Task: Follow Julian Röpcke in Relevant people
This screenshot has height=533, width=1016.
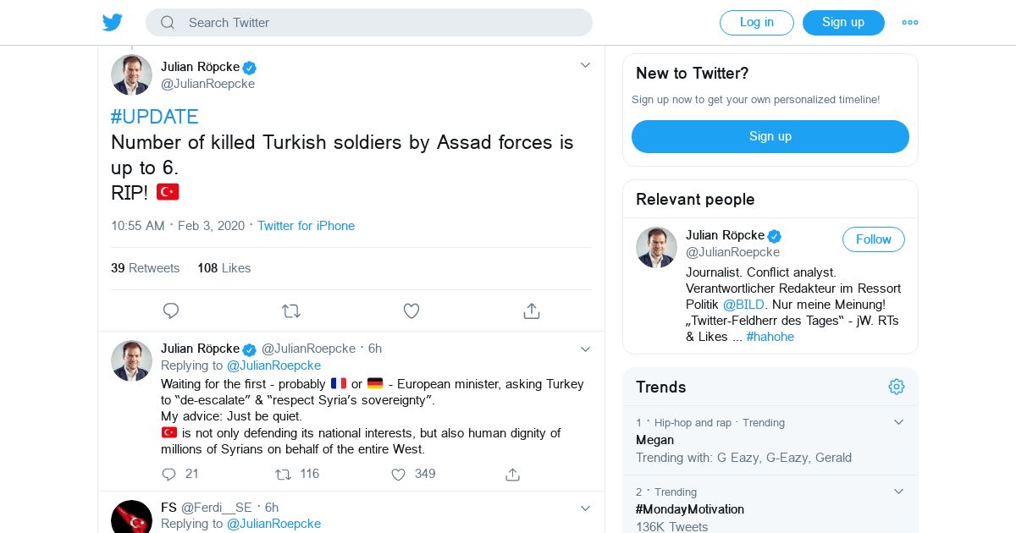Action: pos(873,239)
